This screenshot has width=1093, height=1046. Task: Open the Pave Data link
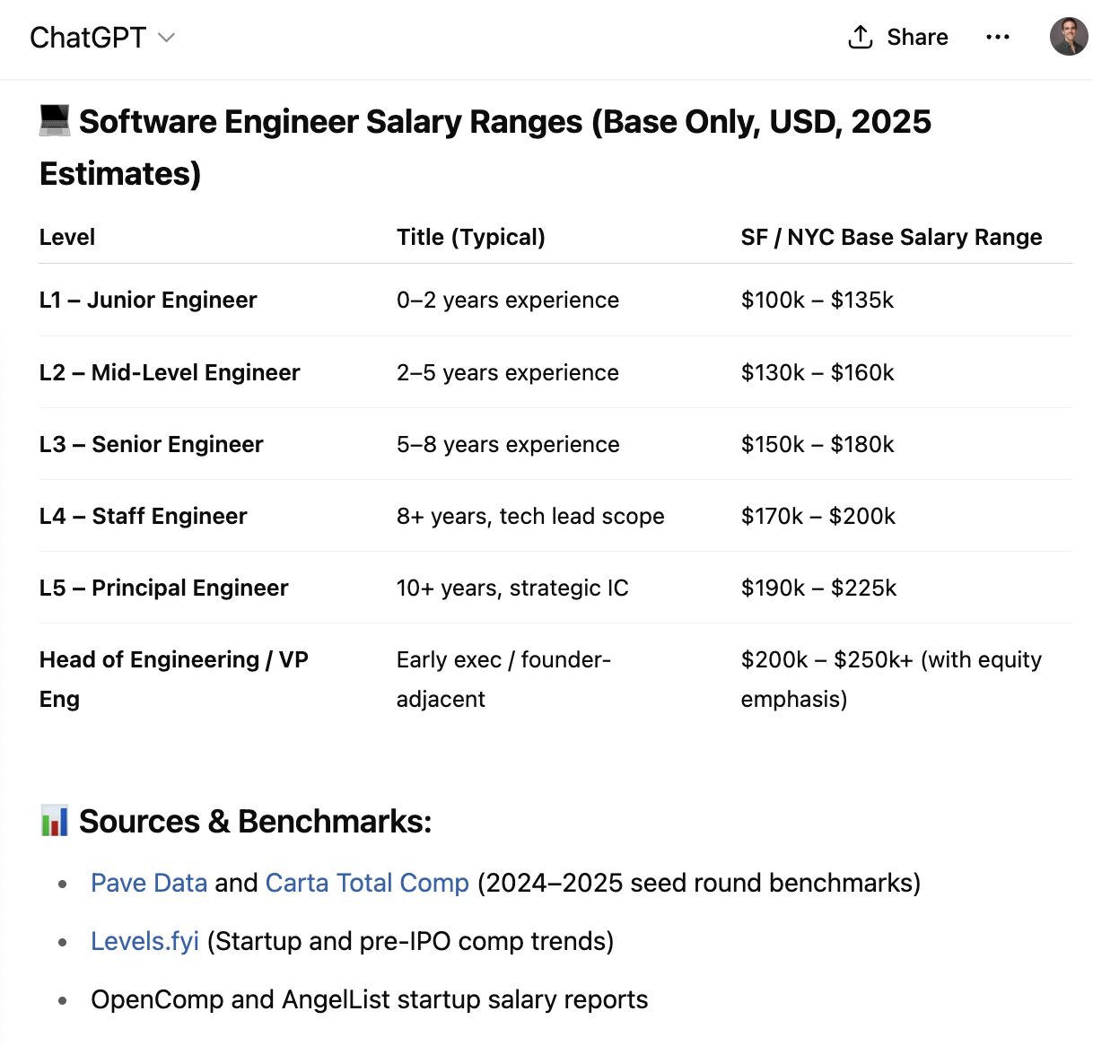coord(149,883)
